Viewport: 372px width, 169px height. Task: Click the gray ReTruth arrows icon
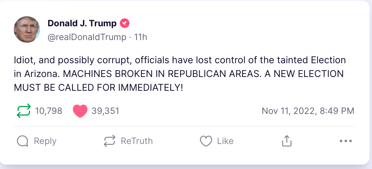coord(110,141)
